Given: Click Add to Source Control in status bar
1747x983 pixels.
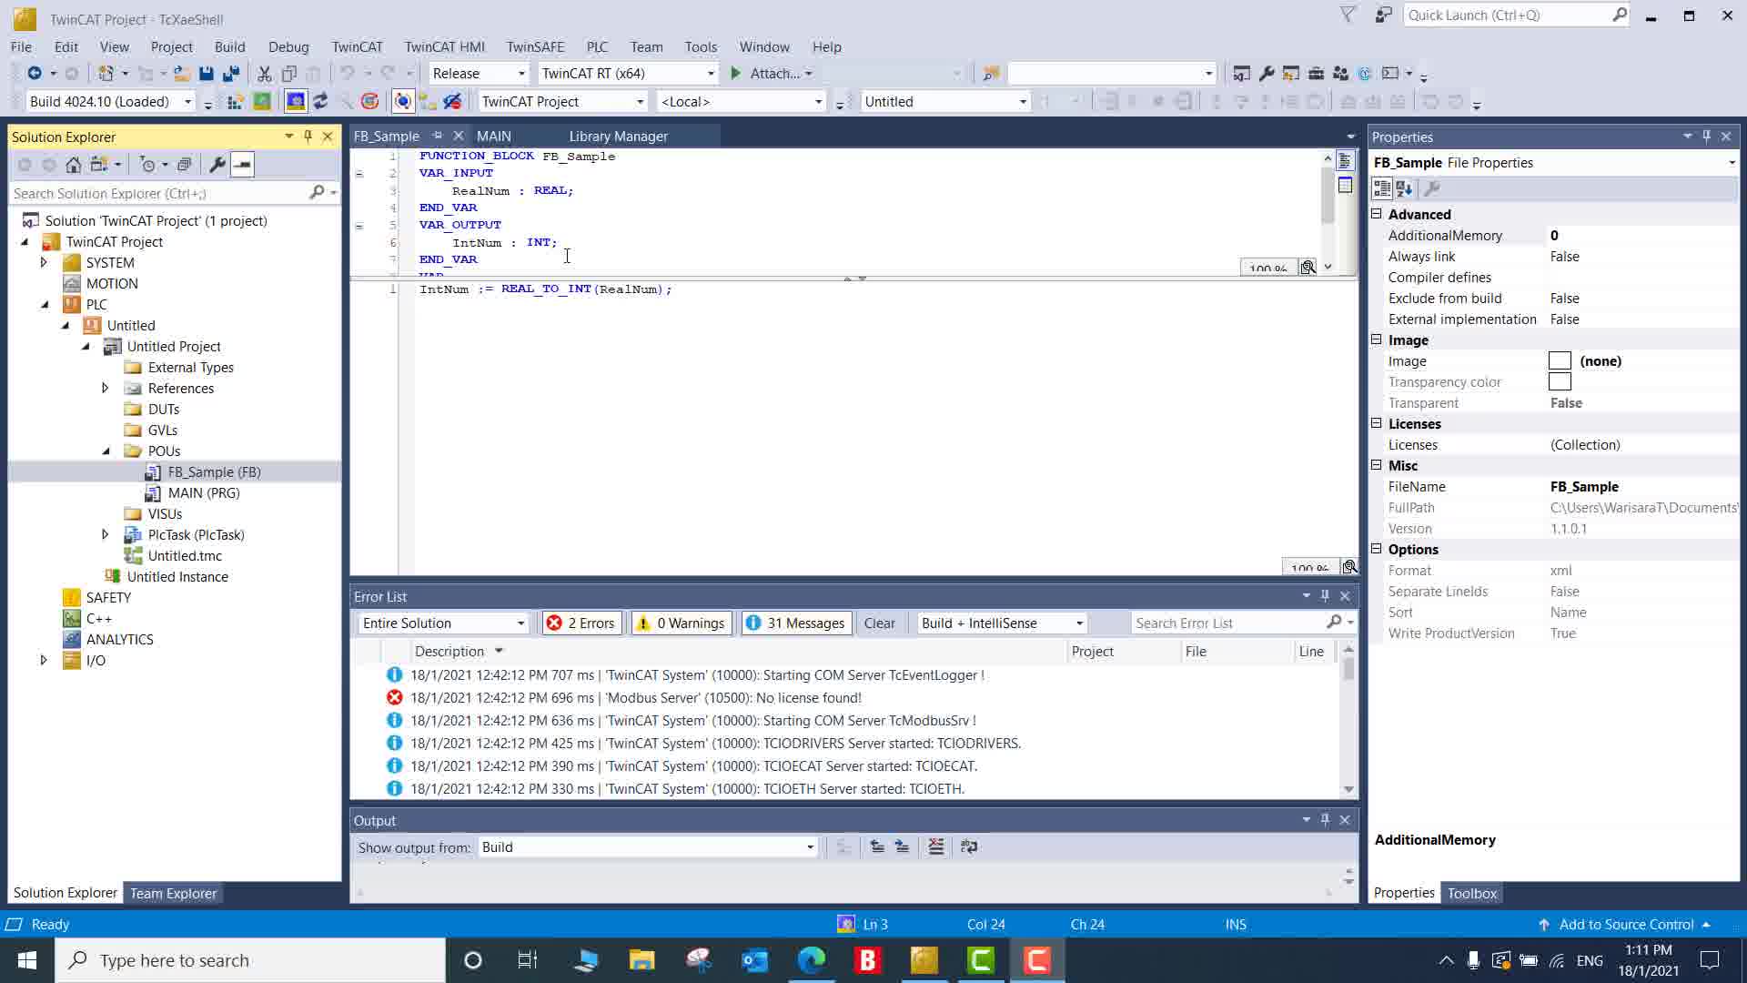Looking at the screenshot, I should coord(1625,925).
